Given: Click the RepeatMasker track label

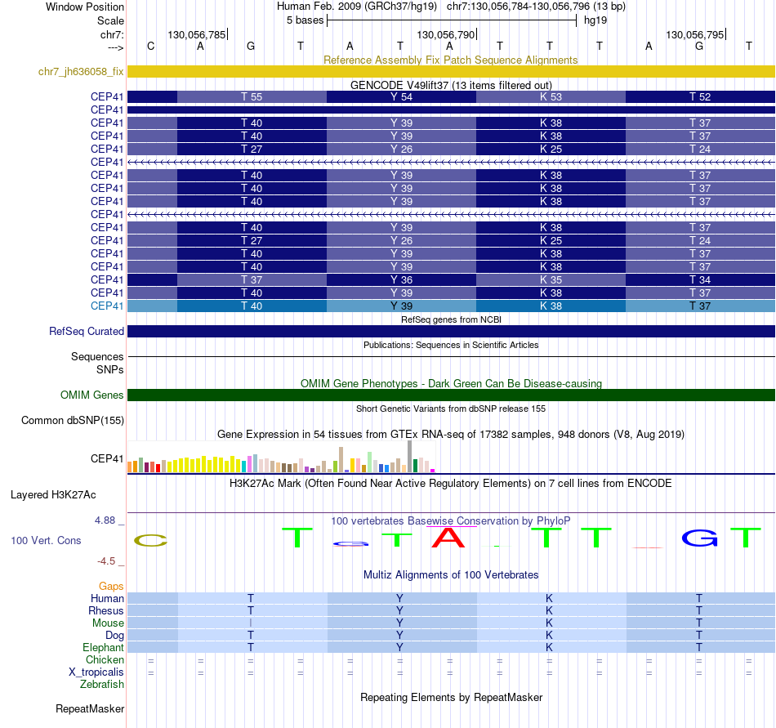Looking at the screenshot, I should tap(90, 709).
